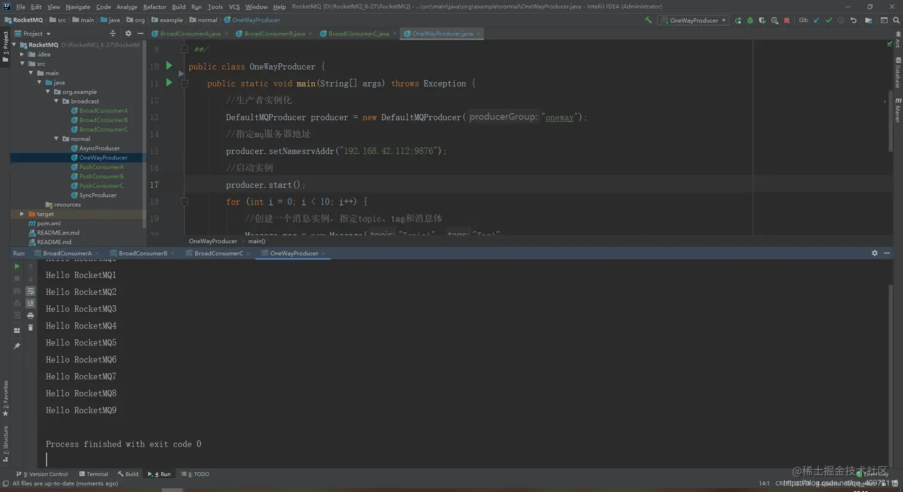Screen dimensions: 903x492
Task: Clear all console output with trash icon
Action: coord(30,328)
